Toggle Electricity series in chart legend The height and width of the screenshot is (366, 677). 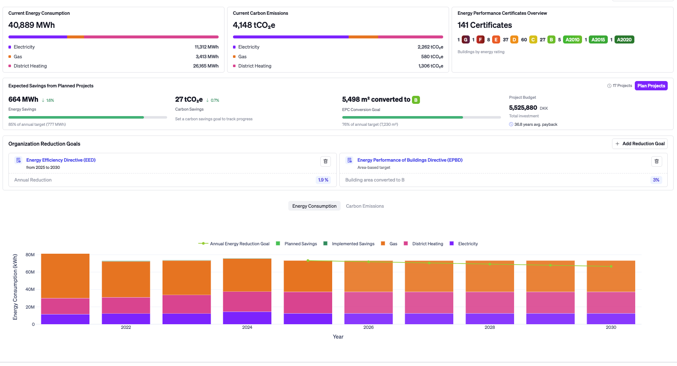pos(464,244)
